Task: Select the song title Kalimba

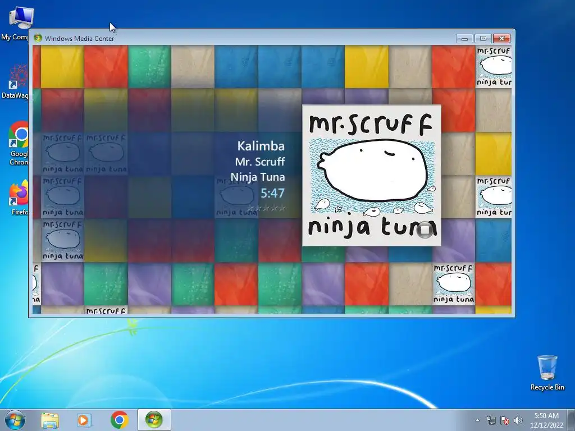Action: click(x=261, y=146)
